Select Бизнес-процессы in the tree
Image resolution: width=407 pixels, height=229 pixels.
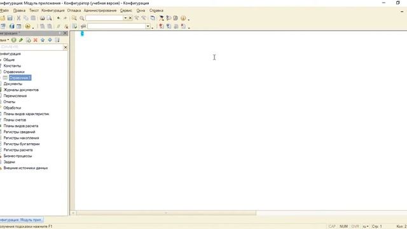[18, 156]
